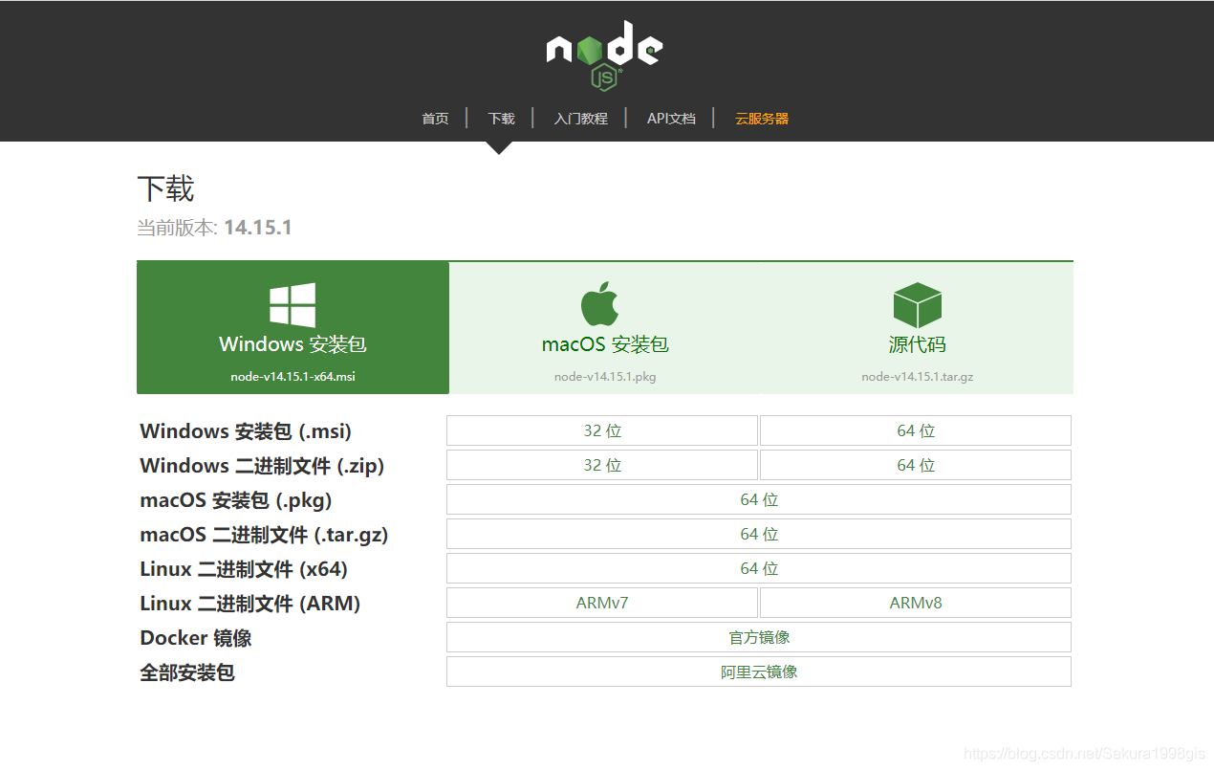Open the 下载 navigation item
The image size is (1214, 771).
tap(501, 119)
